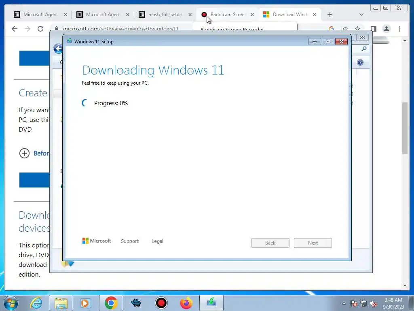
Task: Reload the Microsoft download page
Action: (40, 29)
